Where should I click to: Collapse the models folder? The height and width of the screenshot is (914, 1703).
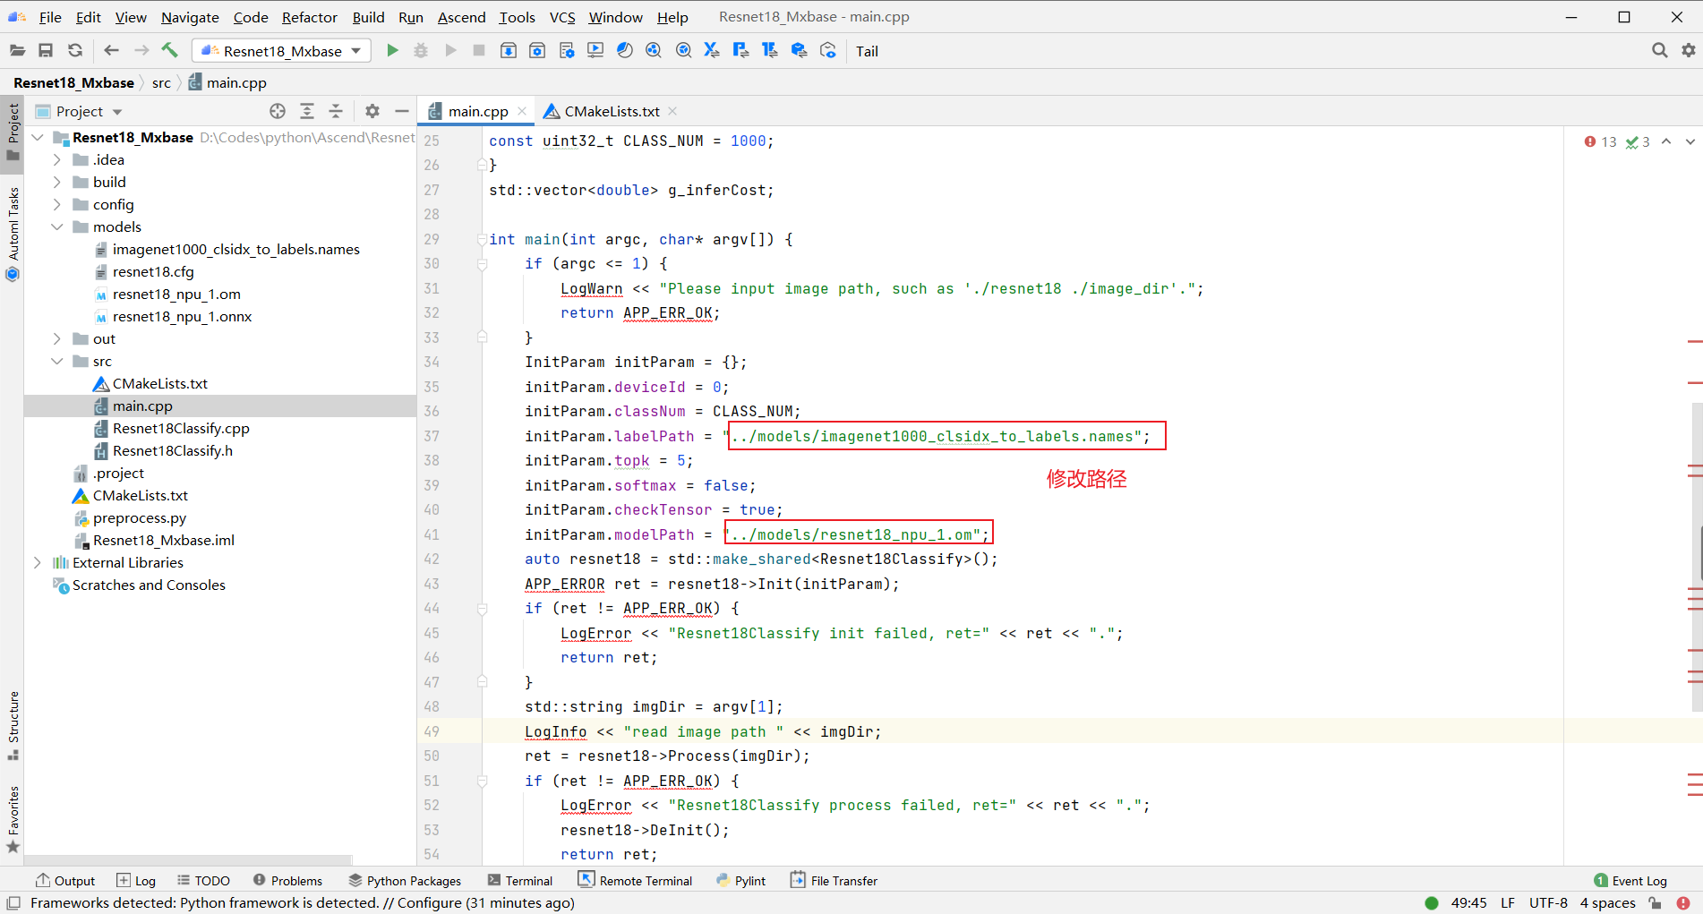coord(57,226)
